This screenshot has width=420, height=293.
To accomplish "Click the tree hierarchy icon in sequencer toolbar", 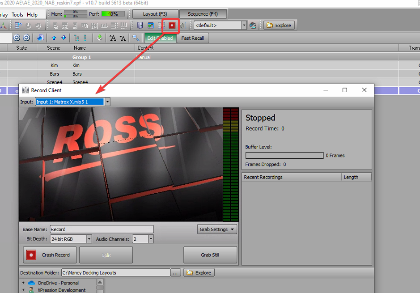I will point(76,38).
